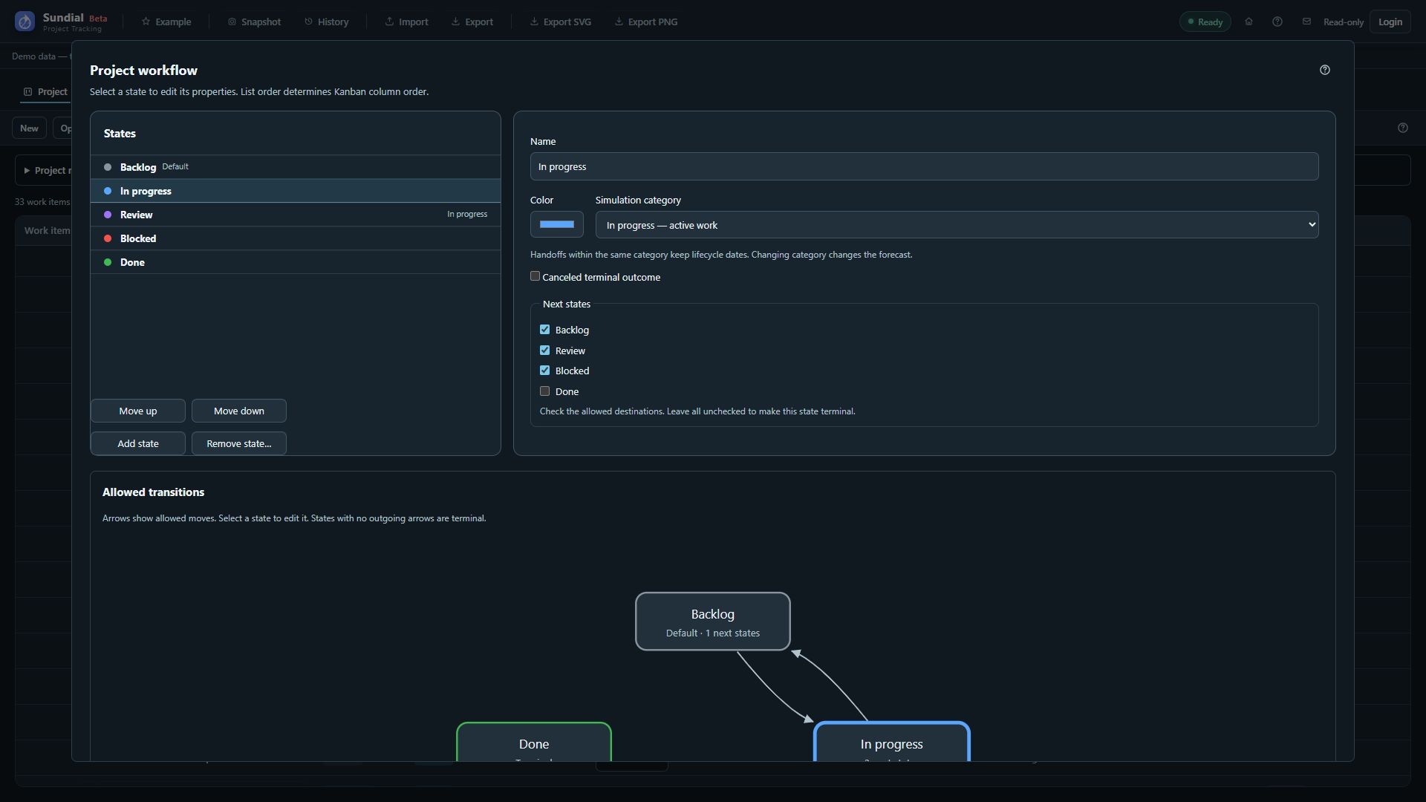Viewport: 1426px width, 802px height.
Task: Click the Name input field
Action: [x=924, y=166]
